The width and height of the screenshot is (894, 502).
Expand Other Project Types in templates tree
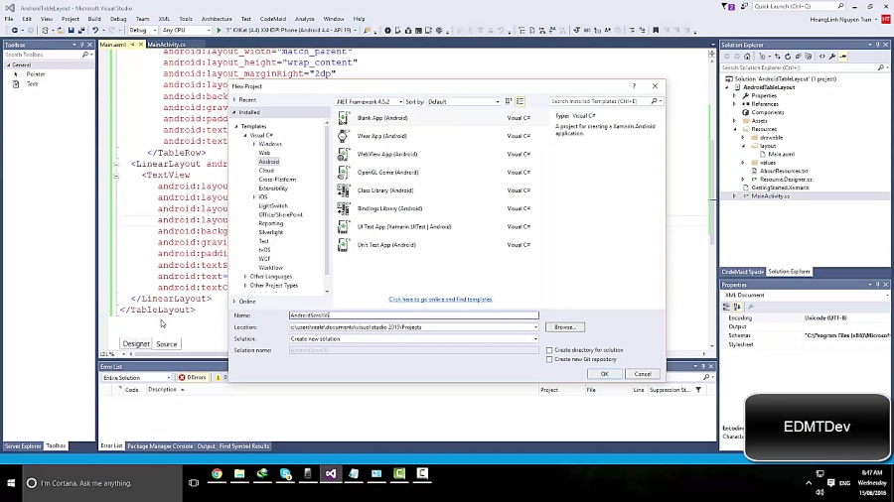(245, 285)
